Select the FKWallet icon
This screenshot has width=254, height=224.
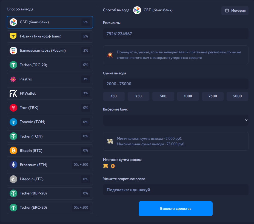click(x=13, y=93)
